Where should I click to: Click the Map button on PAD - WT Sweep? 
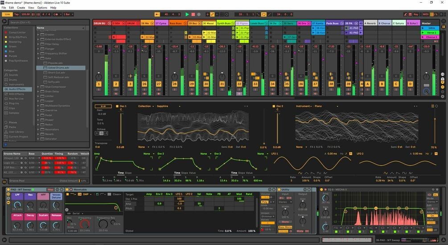(50, 190)
